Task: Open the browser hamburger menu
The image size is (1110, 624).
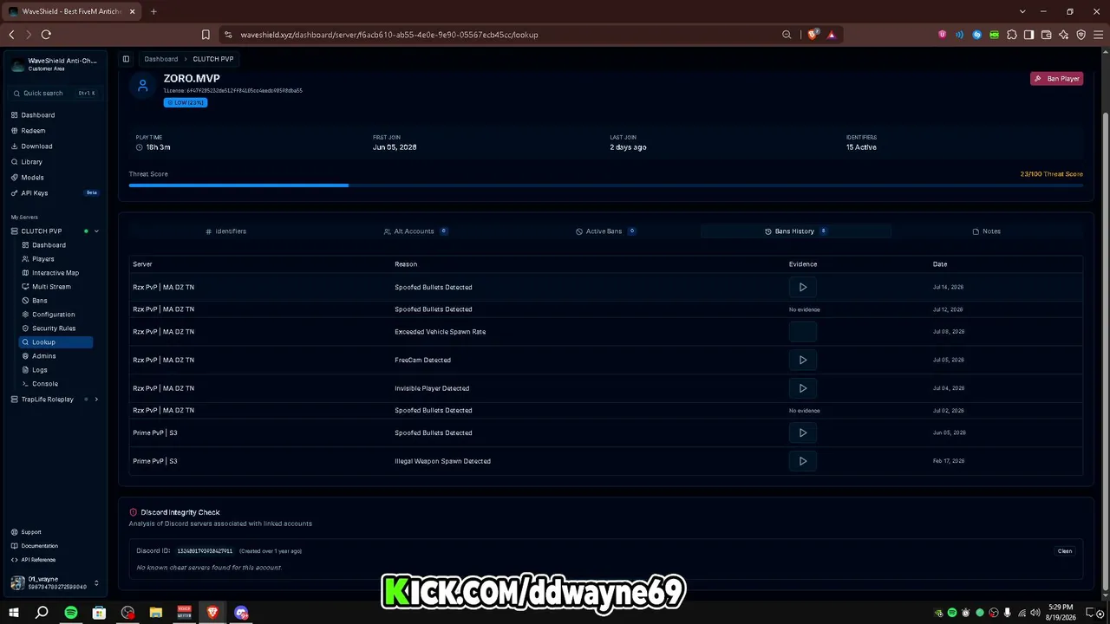Action: coord(1098,35)
